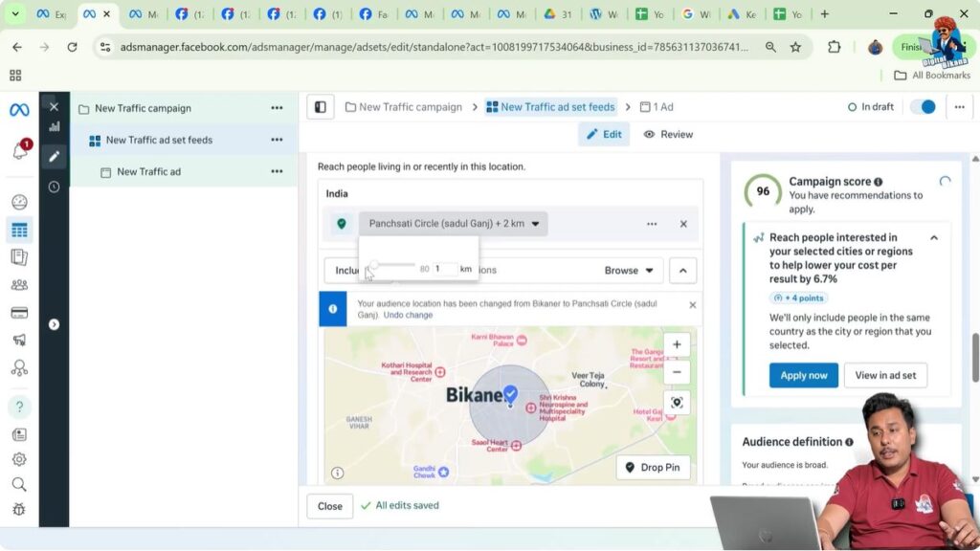Switch to the Review tab
Image resolution: width=980 pixels, height=551 pixels.
tap(668, 134)
